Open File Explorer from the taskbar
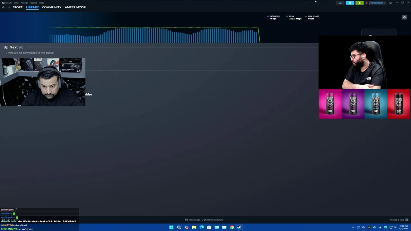The width and height of the screenshot is (411, 231). pyautogui.click(x=194, y=227)
